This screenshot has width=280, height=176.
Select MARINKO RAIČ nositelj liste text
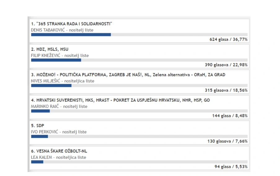point(59,106)
